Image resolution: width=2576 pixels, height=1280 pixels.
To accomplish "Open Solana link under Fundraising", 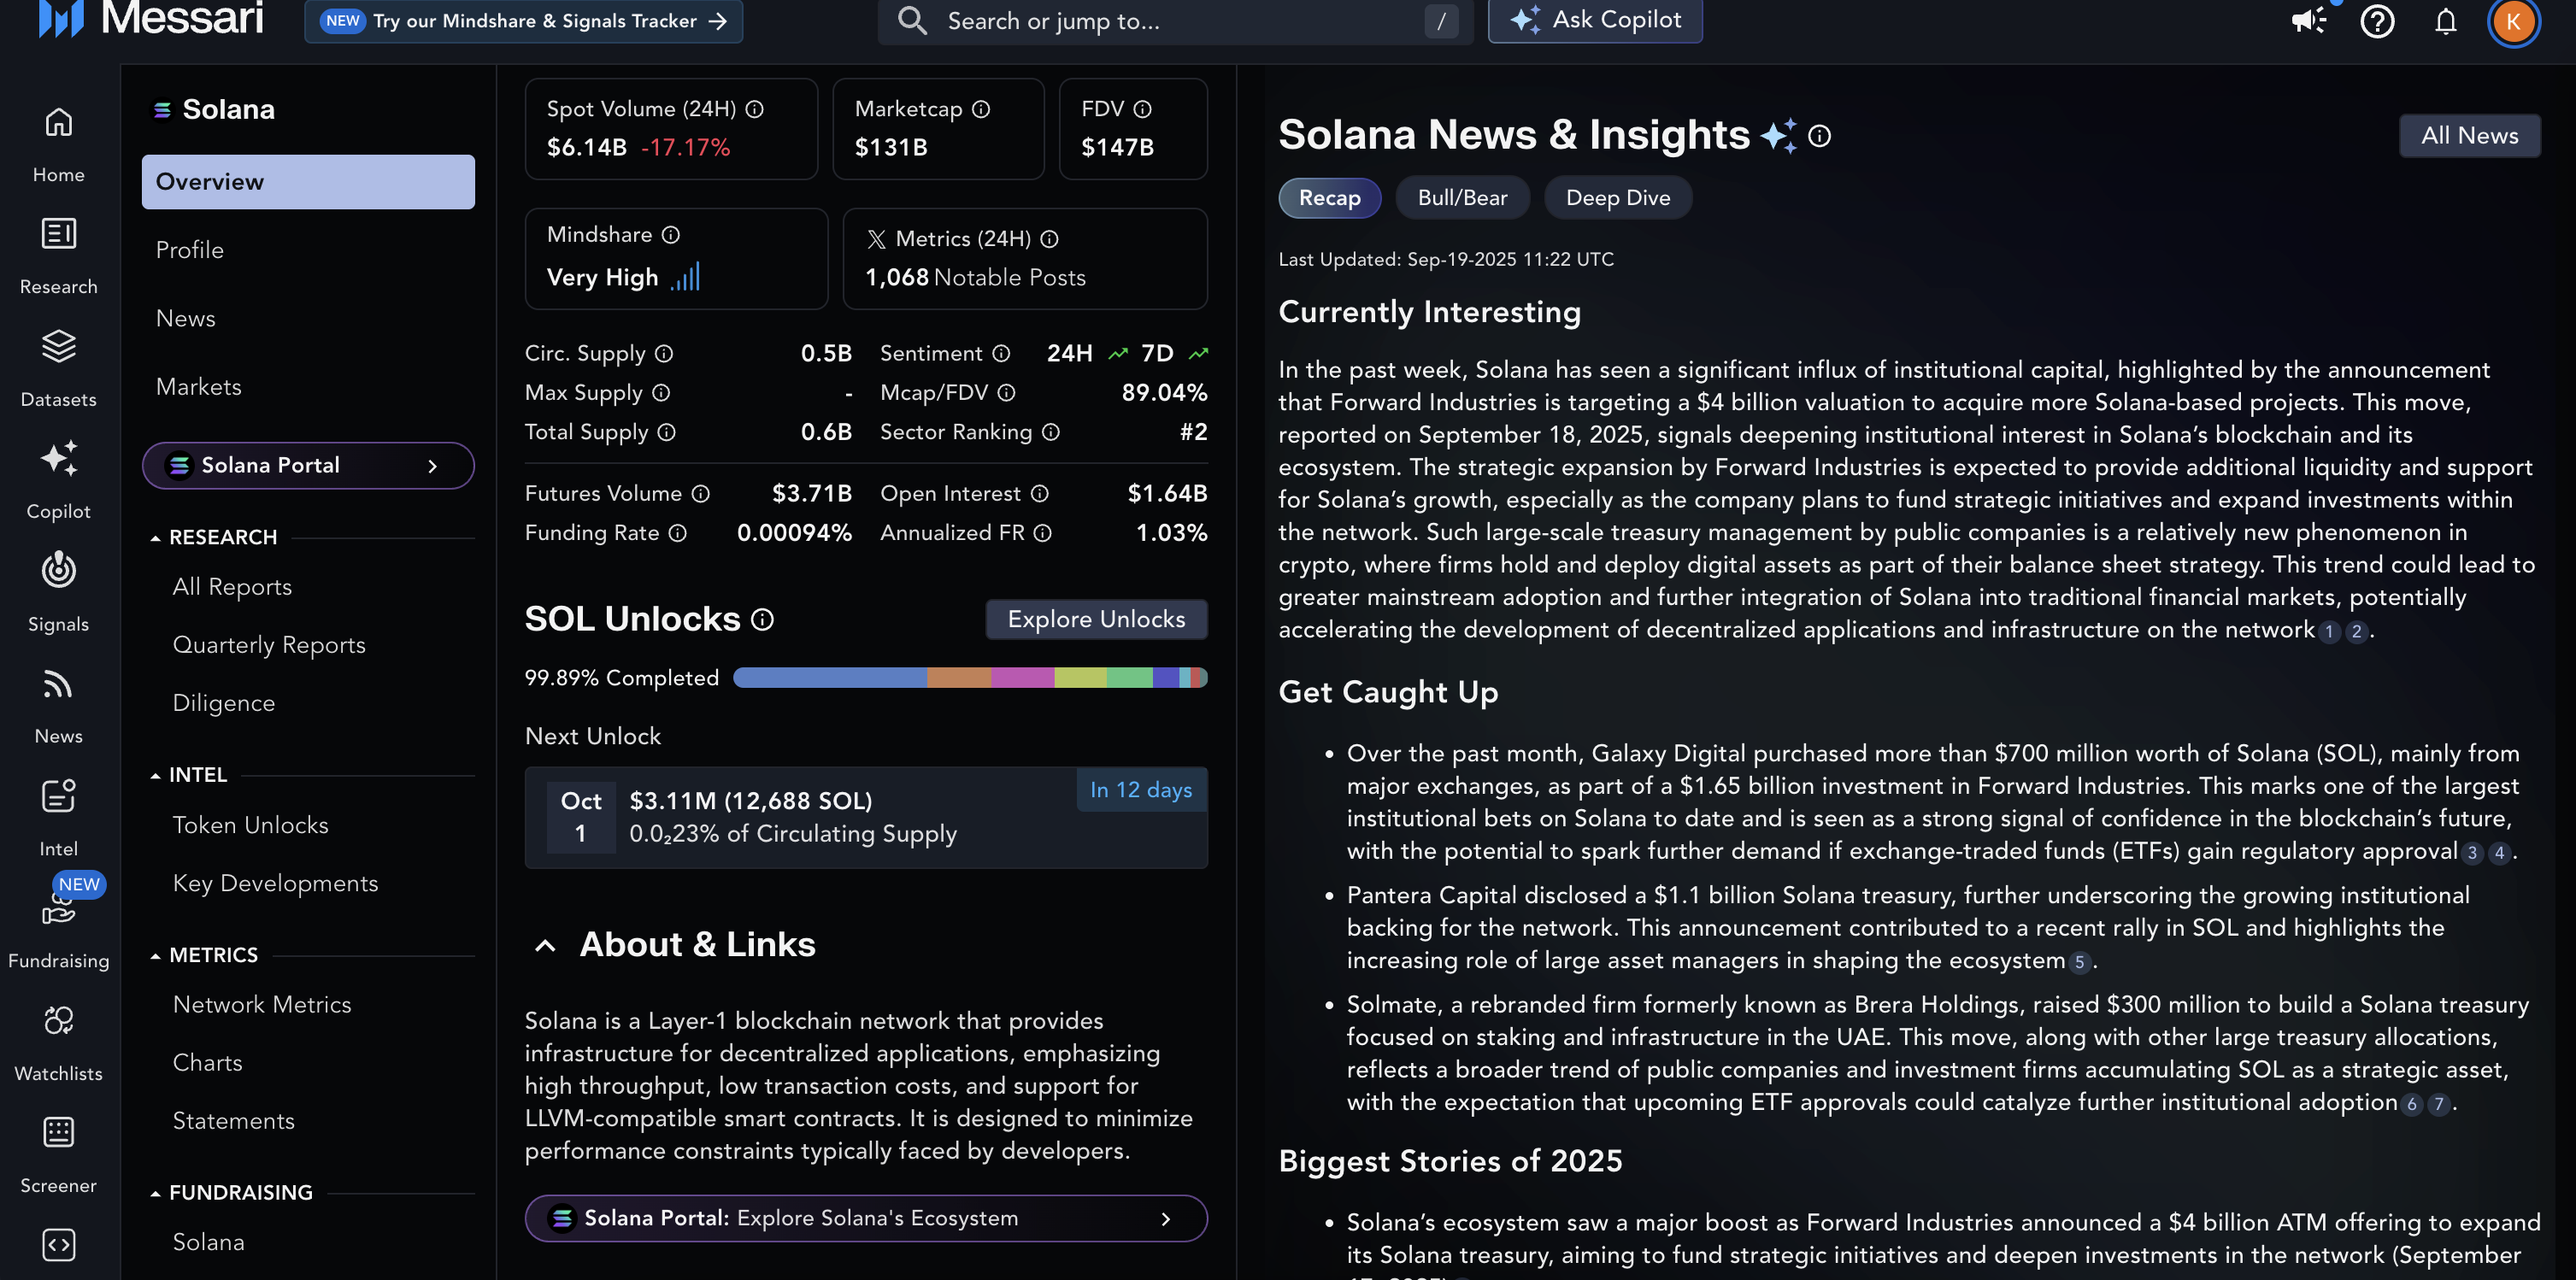I will tap(208, 1242).
